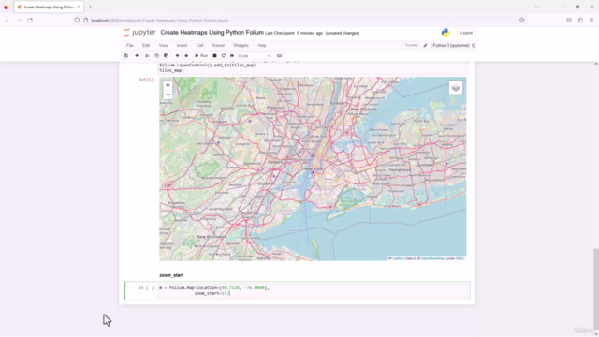This screenshot has height=337, width=599.
Task: Open the browser extensions icon
Action: coord(580,21)
